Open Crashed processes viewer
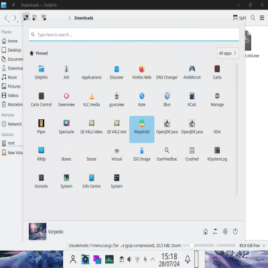 [192, 154]
